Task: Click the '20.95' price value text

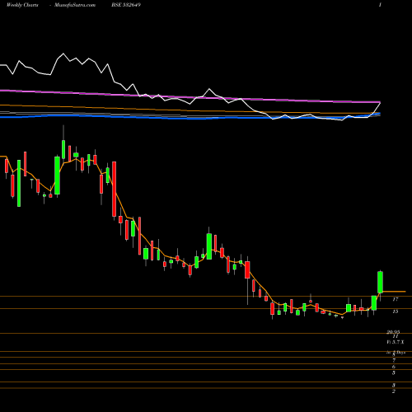Action: click(393, 332)
